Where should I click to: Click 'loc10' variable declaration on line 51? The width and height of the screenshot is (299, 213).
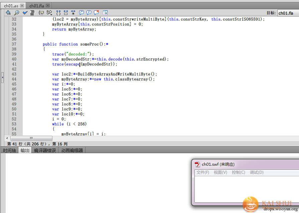tap(67, 114)
